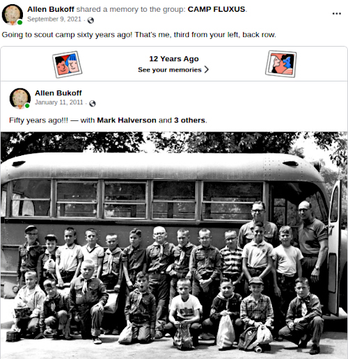Click the Going to scout camp post text
The height and width of the screenshot is (359, 348).
click(139, 35)
